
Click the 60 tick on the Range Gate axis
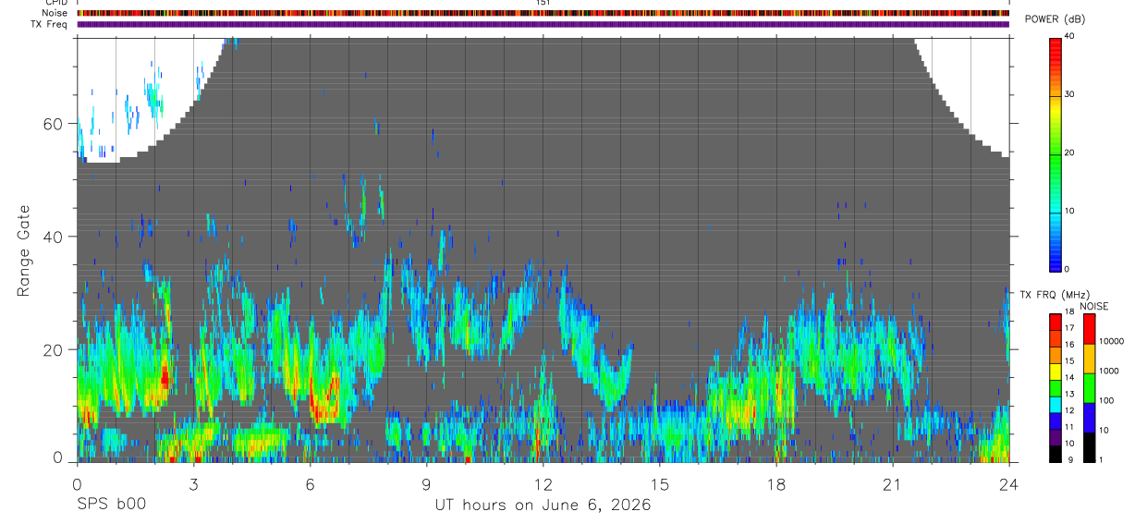tap(59, 124)
